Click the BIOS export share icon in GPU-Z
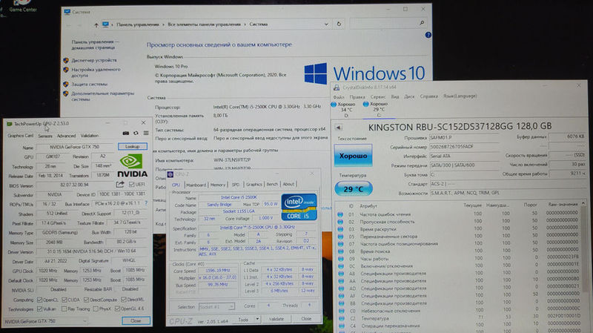The image size is (593, 333). pyautogui.click(x=120, y=184)
